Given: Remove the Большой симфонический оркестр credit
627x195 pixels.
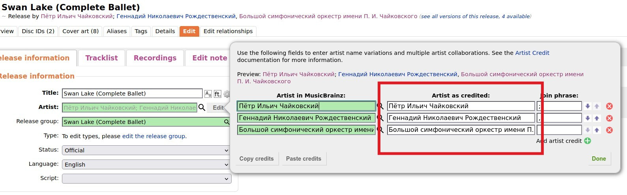Looking at the screenshot, I should pos(609,130).
